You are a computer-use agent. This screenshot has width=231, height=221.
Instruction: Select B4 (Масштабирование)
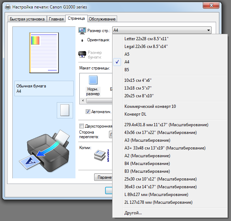point(170,164)
